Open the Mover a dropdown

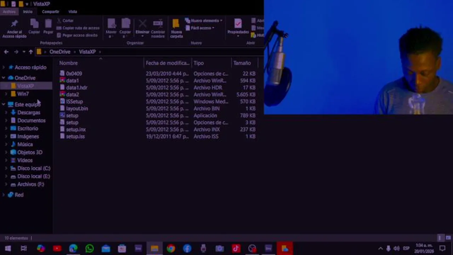pyautogui.click(x=111, y=28)
